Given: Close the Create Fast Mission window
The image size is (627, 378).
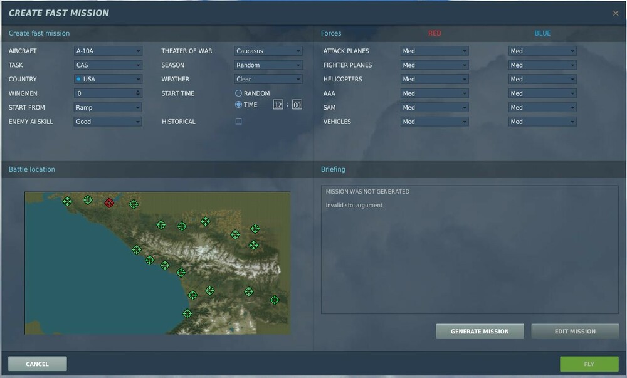Looking at the screenshot, I should pos(616,13).
